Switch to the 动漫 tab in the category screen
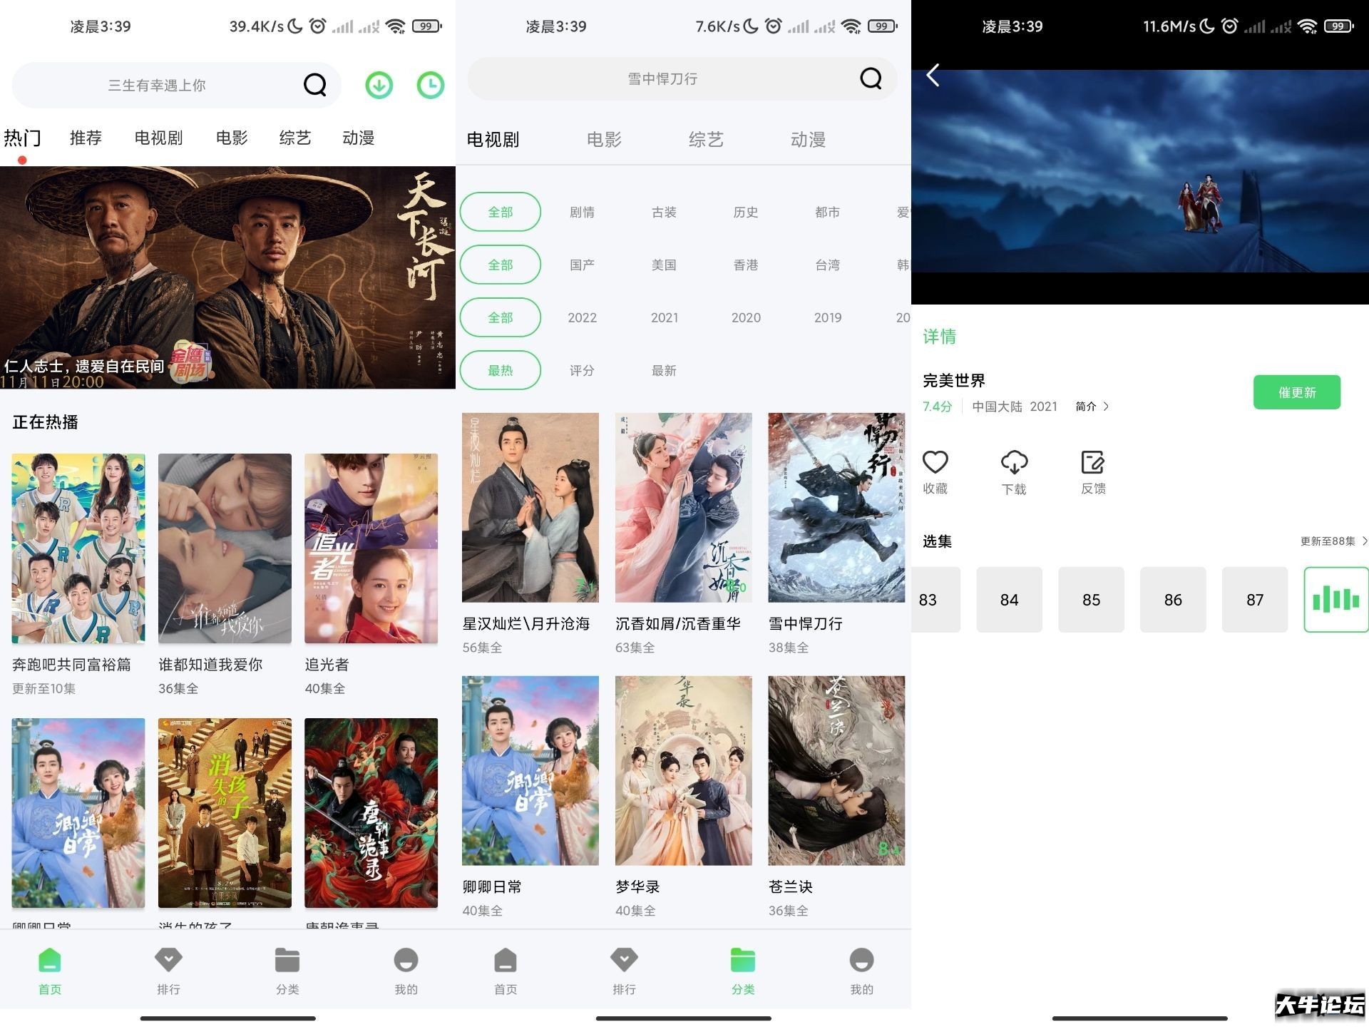 (x=808, y=140)
